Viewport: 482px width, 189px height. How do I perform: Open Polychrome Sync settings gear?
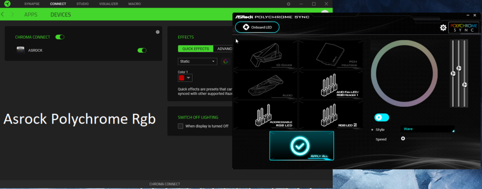tap(443, 28)
